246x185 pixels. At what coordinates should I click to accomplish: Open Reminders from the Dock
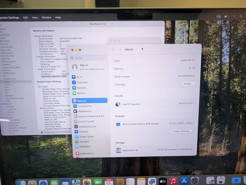click(x=130, y=182)
